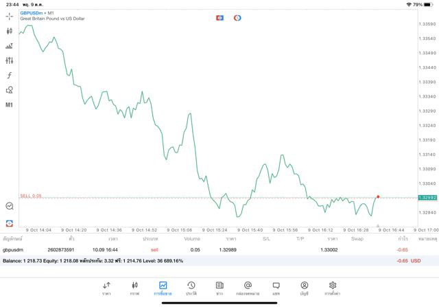Open the indicators icon in left sidebar
439x307 pixels.
9,46
